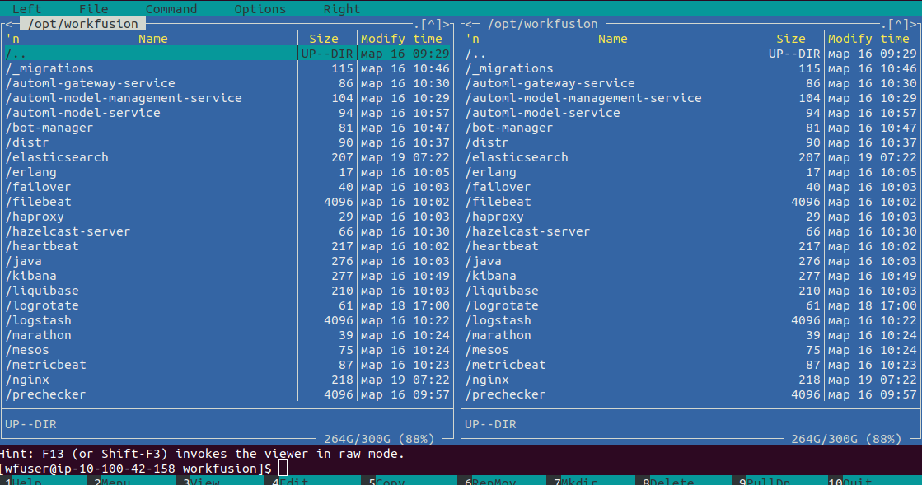The width and height of the screenshot is (922, 485).
Task: Select /_migrations in left panel
Action: point(227,68)
